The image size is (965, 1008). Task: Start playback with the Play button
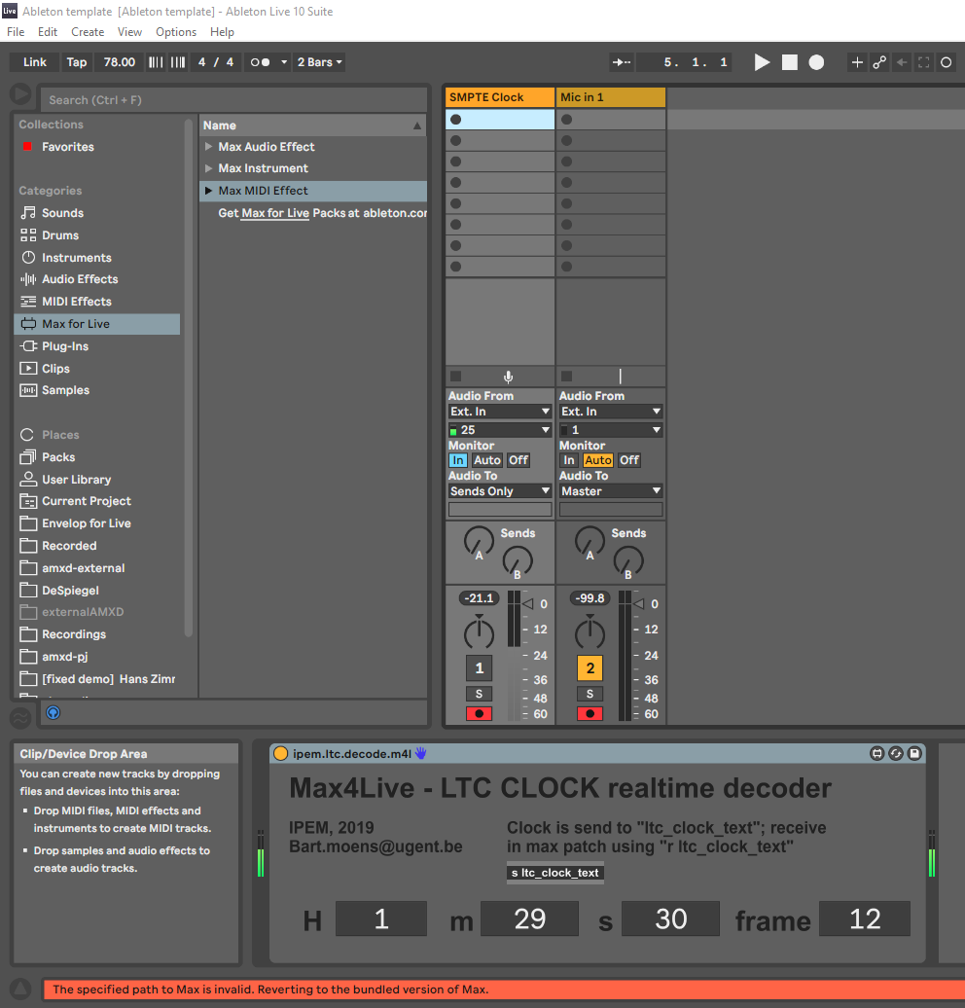762,62
